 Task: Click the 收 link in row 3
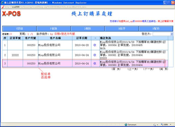95,64
